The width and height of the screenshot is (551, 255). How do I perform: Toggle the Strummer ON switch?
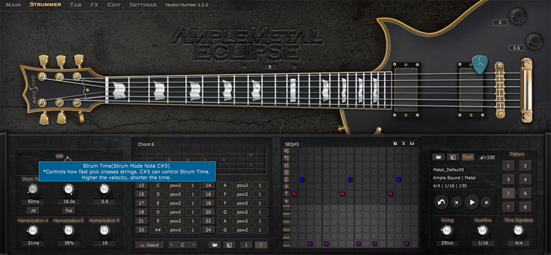point(68,159)
